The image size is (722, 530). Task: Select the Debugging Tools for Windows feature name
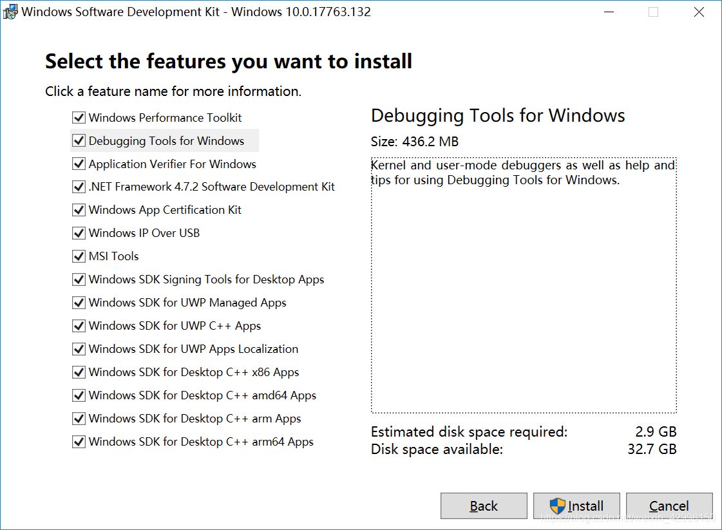tap(166, 141)
